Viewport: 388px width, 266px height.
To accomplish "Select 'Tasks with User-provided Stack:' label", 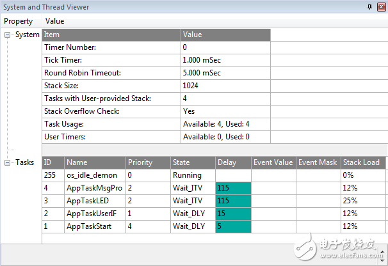I will click(97, 98).
